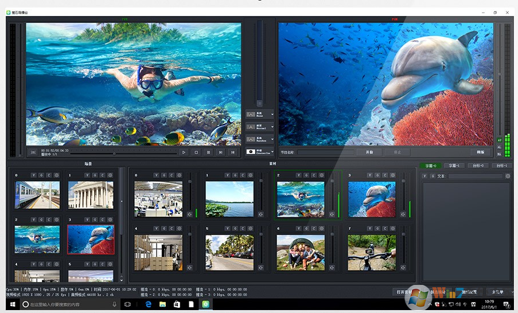
Task: Open subtitle settings gear beside 文本 field
Action: pyautogui.click(x=508, y=176)
